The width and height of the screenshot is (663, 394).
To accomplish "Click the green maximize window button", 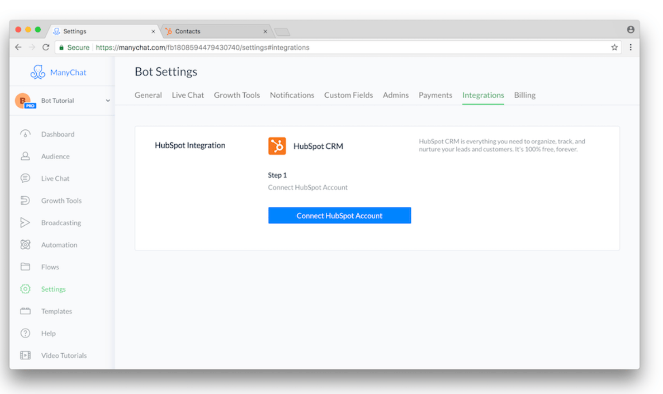I will tap(38, 30).
